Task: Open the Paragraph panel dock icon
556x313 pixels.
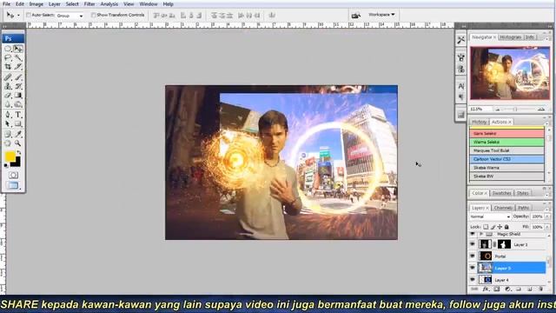Action: (x=460, y=97)
